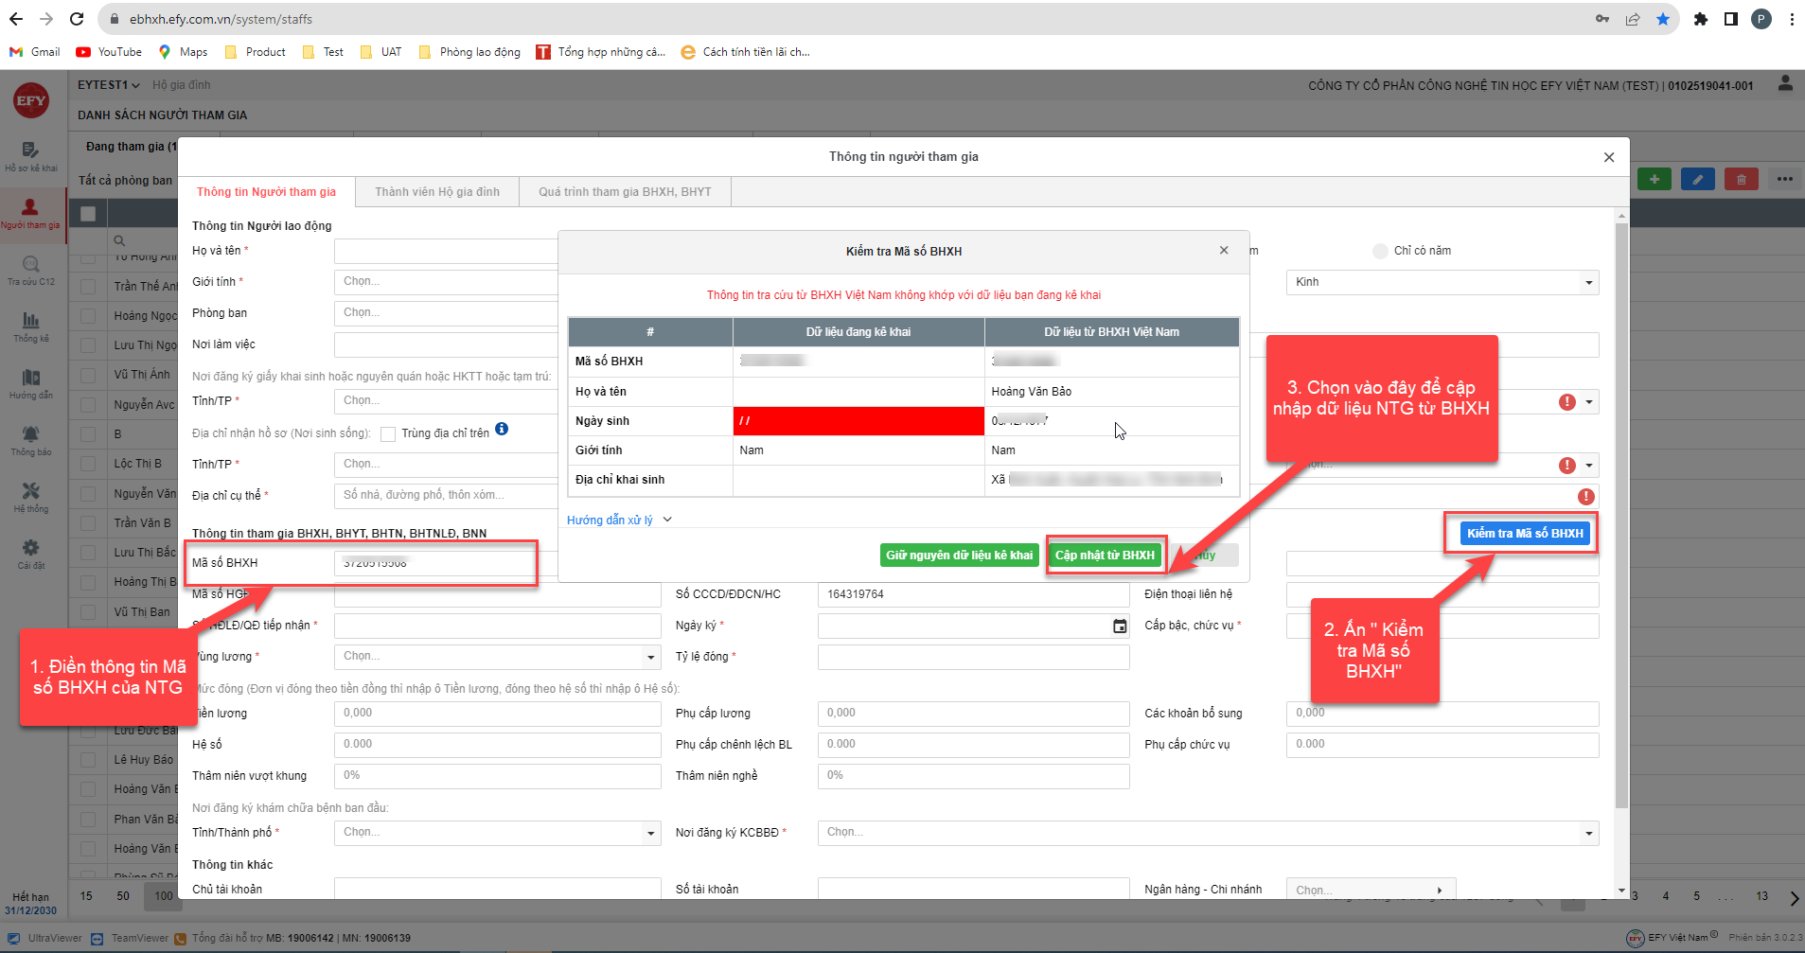Switch to Thành viên Hộ gia đình tab
Viewport: 1805px width, 953px height.
[x=436, y=192]
